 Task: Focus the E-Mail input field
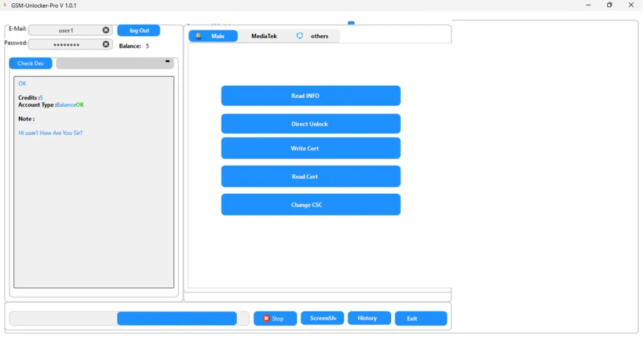[65, 30]
